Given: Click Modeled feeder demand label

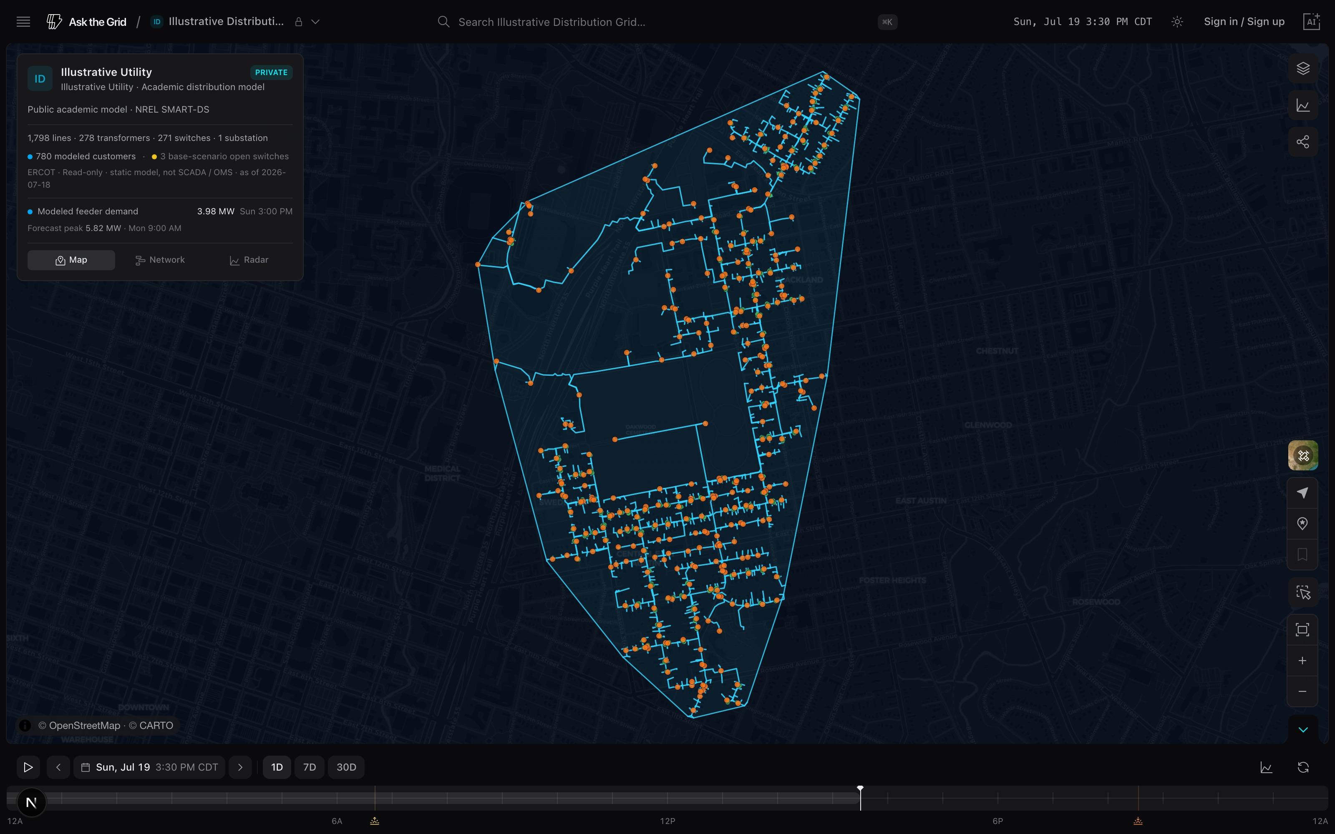Looking at the screenshot, I should pos(88,211).
